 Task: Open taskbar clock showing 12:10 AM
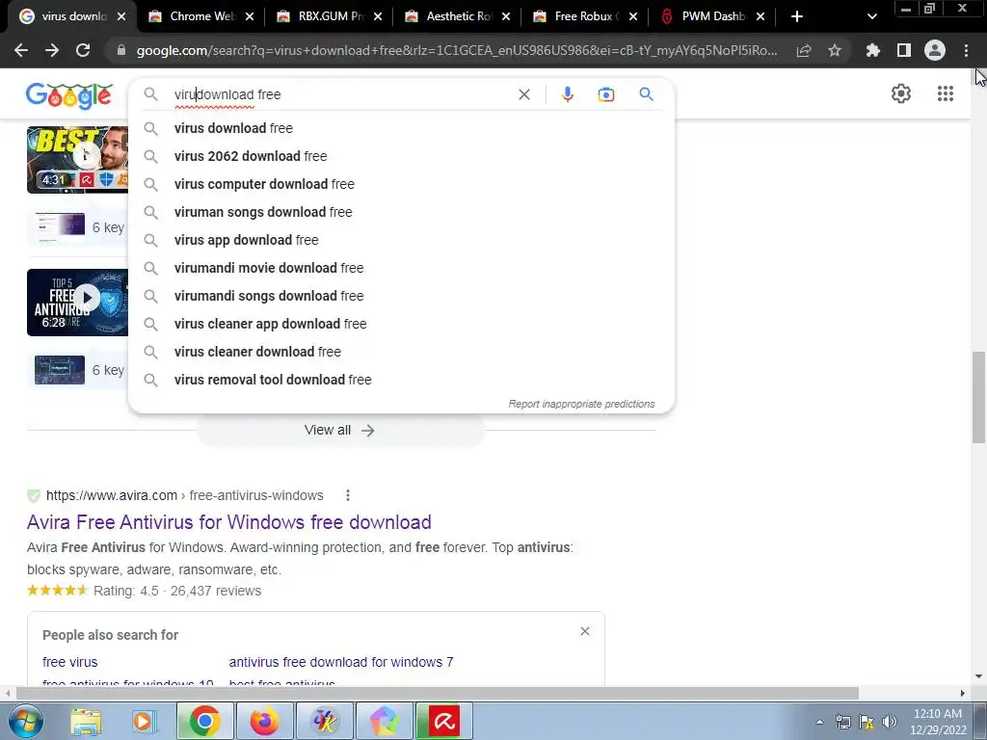(938, 722)
